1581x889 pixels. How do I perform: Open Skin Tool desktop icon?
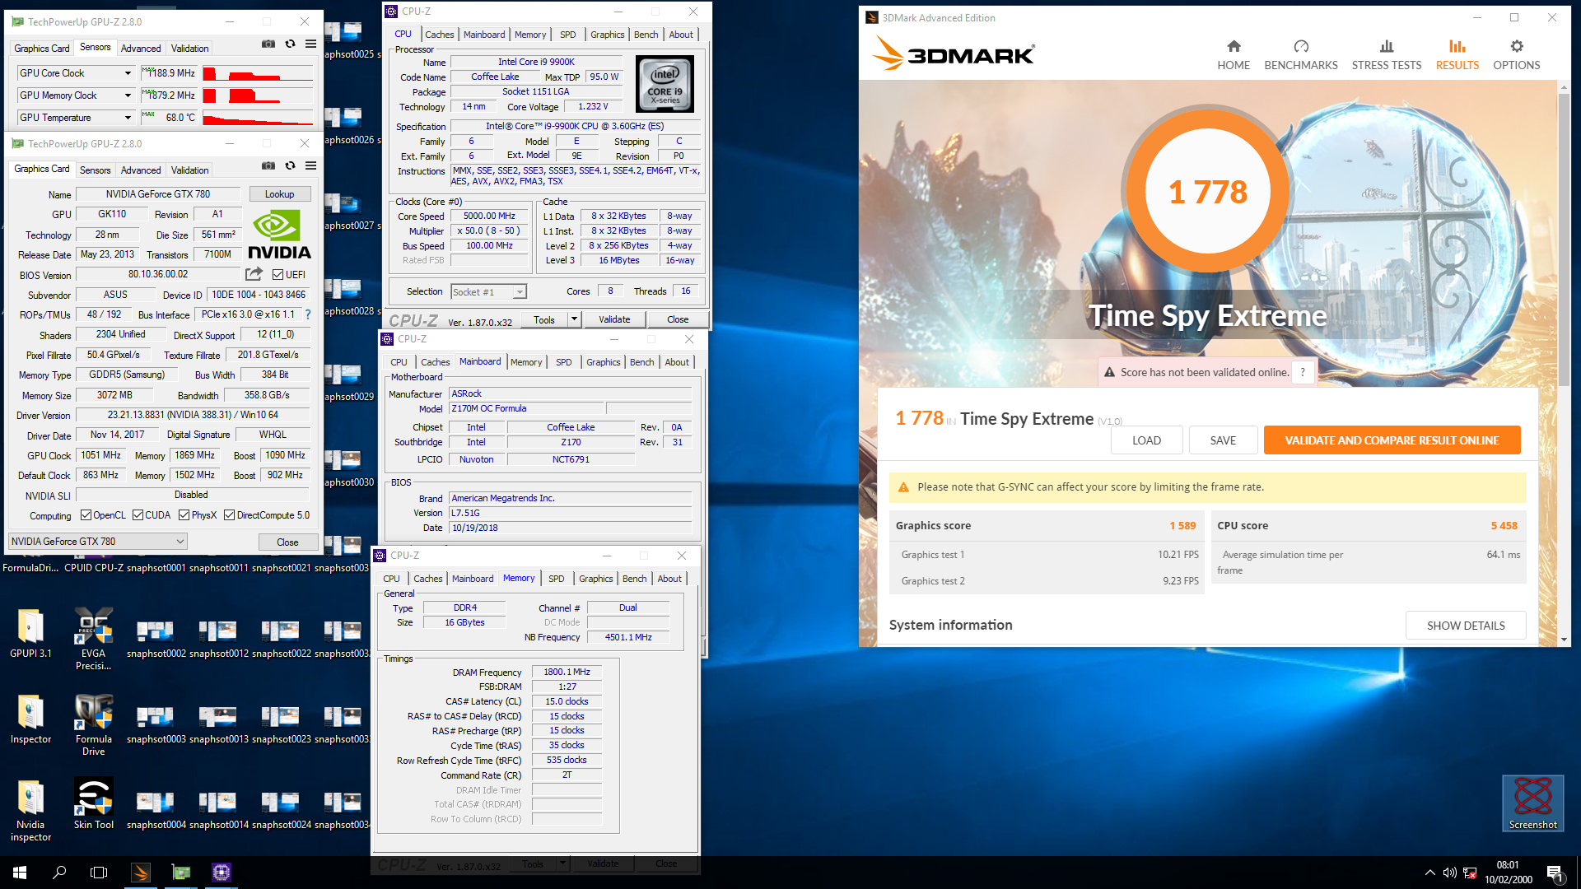(94, 805)
